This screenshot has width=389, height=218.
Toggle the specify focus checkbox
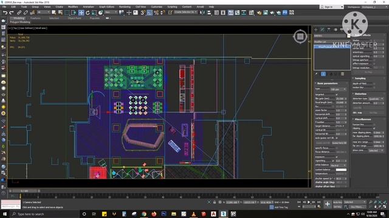[337, 148]
